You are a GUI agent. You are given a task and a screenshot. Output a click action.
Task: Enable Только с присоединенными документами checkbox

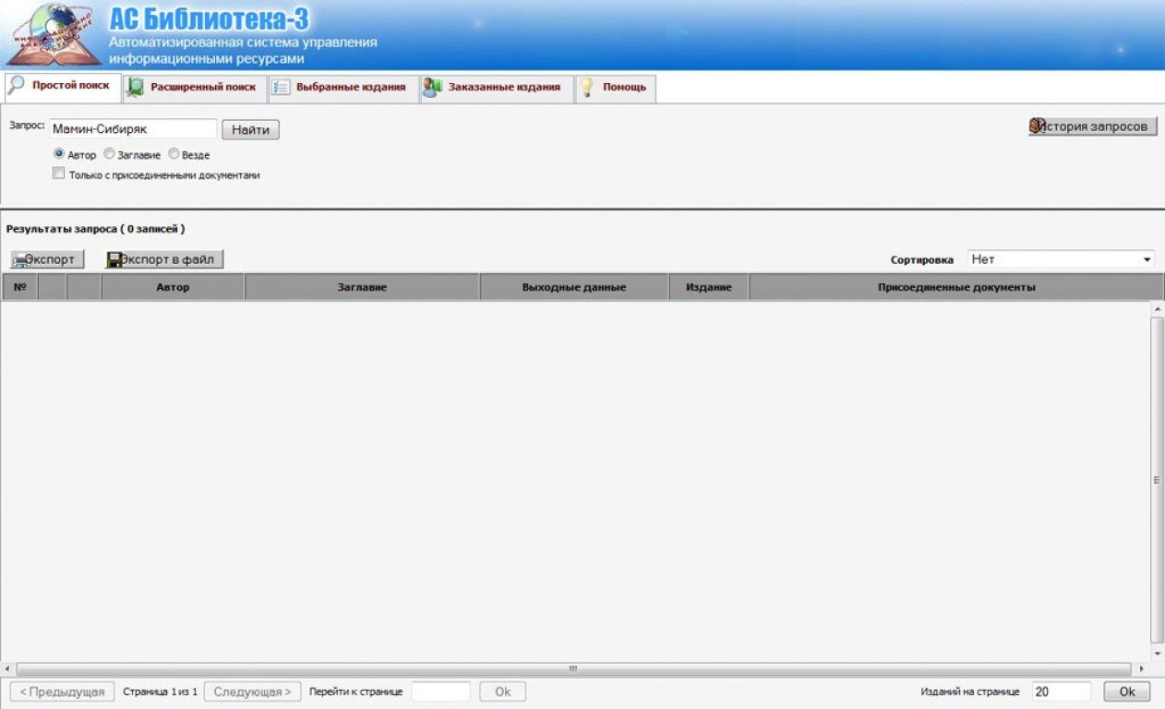59,174
